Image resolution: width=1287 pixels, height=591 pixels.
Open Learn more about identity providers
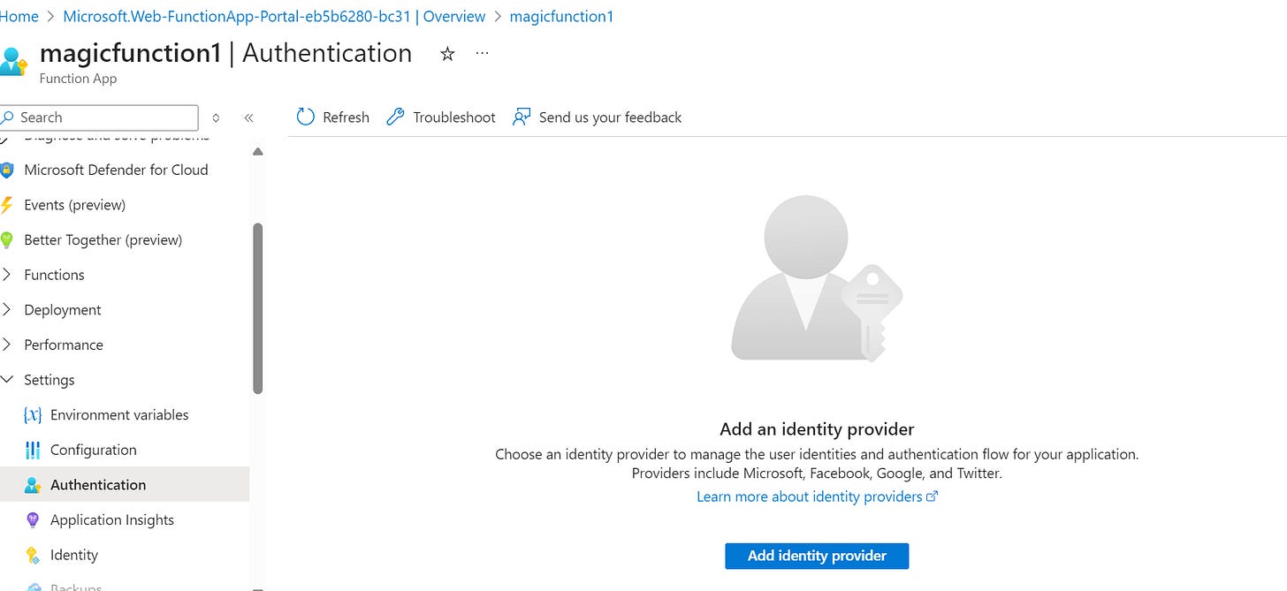click(810, 496)
